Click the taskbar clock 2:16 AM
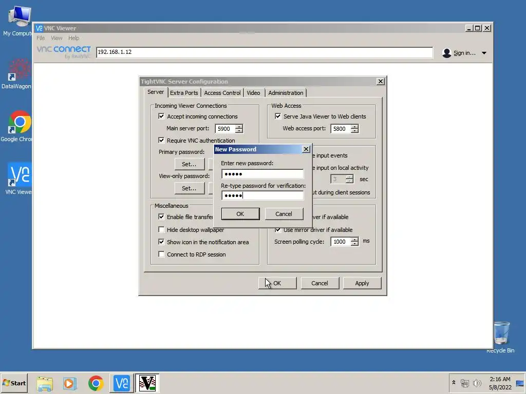 point(500,379)
